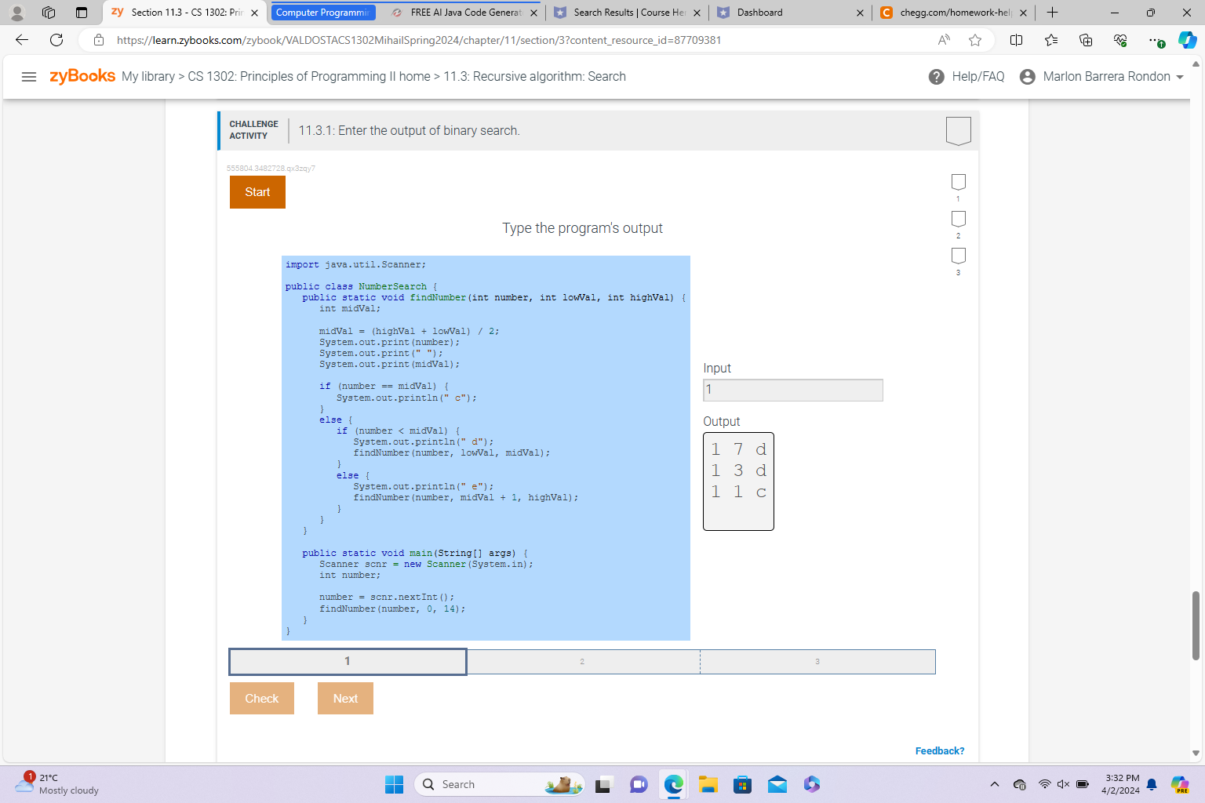This screenshot has height=803, width=1205.
Task: Open the Collections icon in Edge
Action: click(x=1086, y=40)
